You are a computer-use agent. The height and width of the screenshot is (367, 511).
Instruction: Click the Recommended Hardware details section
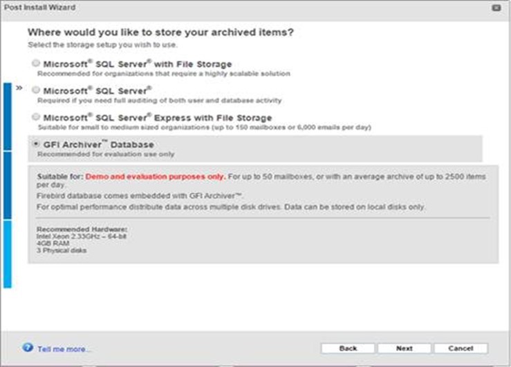[x=82, y=240]
